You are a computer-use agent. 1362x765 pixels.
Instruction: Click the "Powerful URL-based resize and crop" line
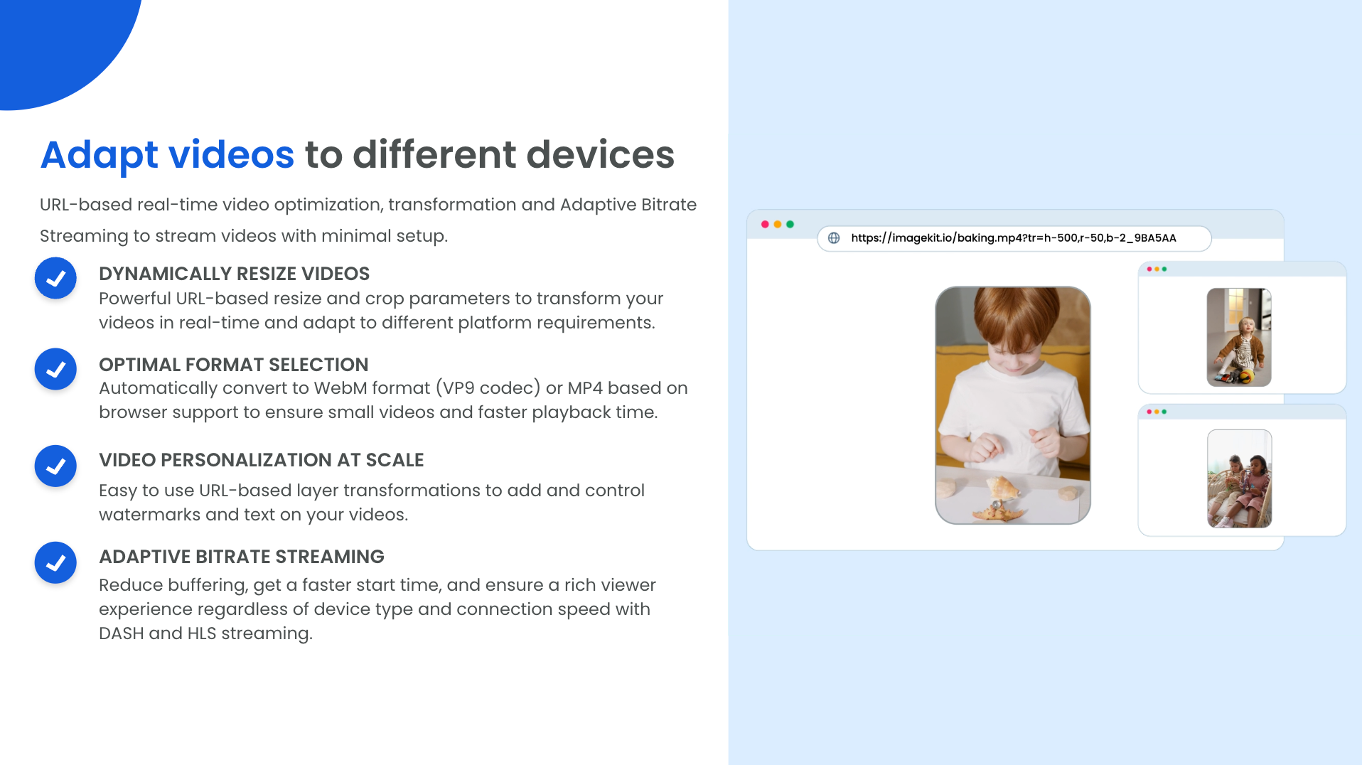click(x=381, y=299)
